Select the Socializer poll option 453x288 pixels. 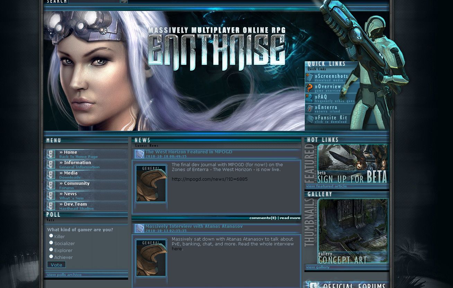51,243
